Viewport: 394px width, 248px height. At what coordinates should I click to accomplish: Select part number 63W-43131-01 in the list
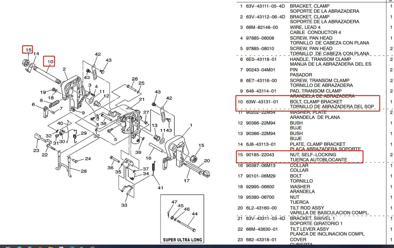(x=262, y=102)
